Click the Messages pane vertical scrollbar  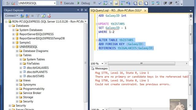[190, 85]
